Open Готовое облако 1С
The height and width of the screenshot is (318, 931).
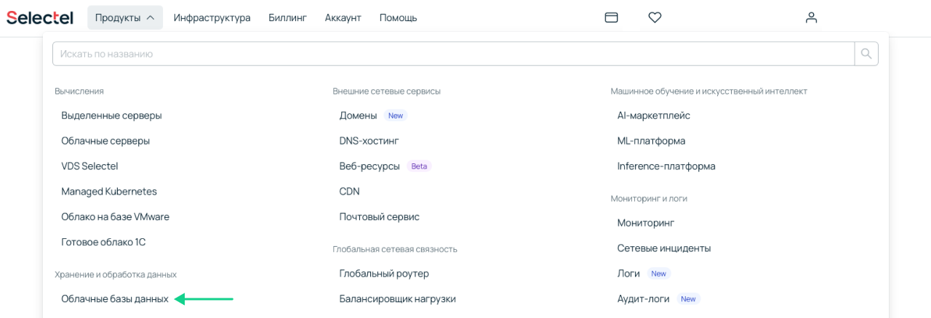point(103,242)
